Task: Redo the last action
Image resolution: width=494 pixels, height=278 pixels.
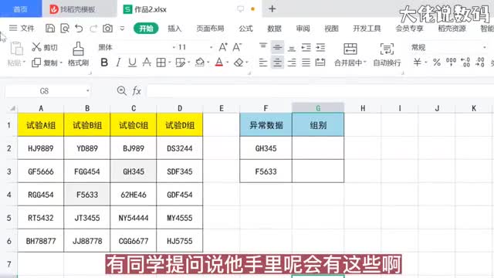Action: click(93, 29)
